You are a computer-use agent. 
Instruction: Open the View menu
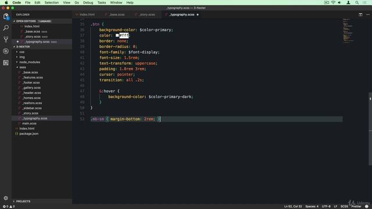66,2
